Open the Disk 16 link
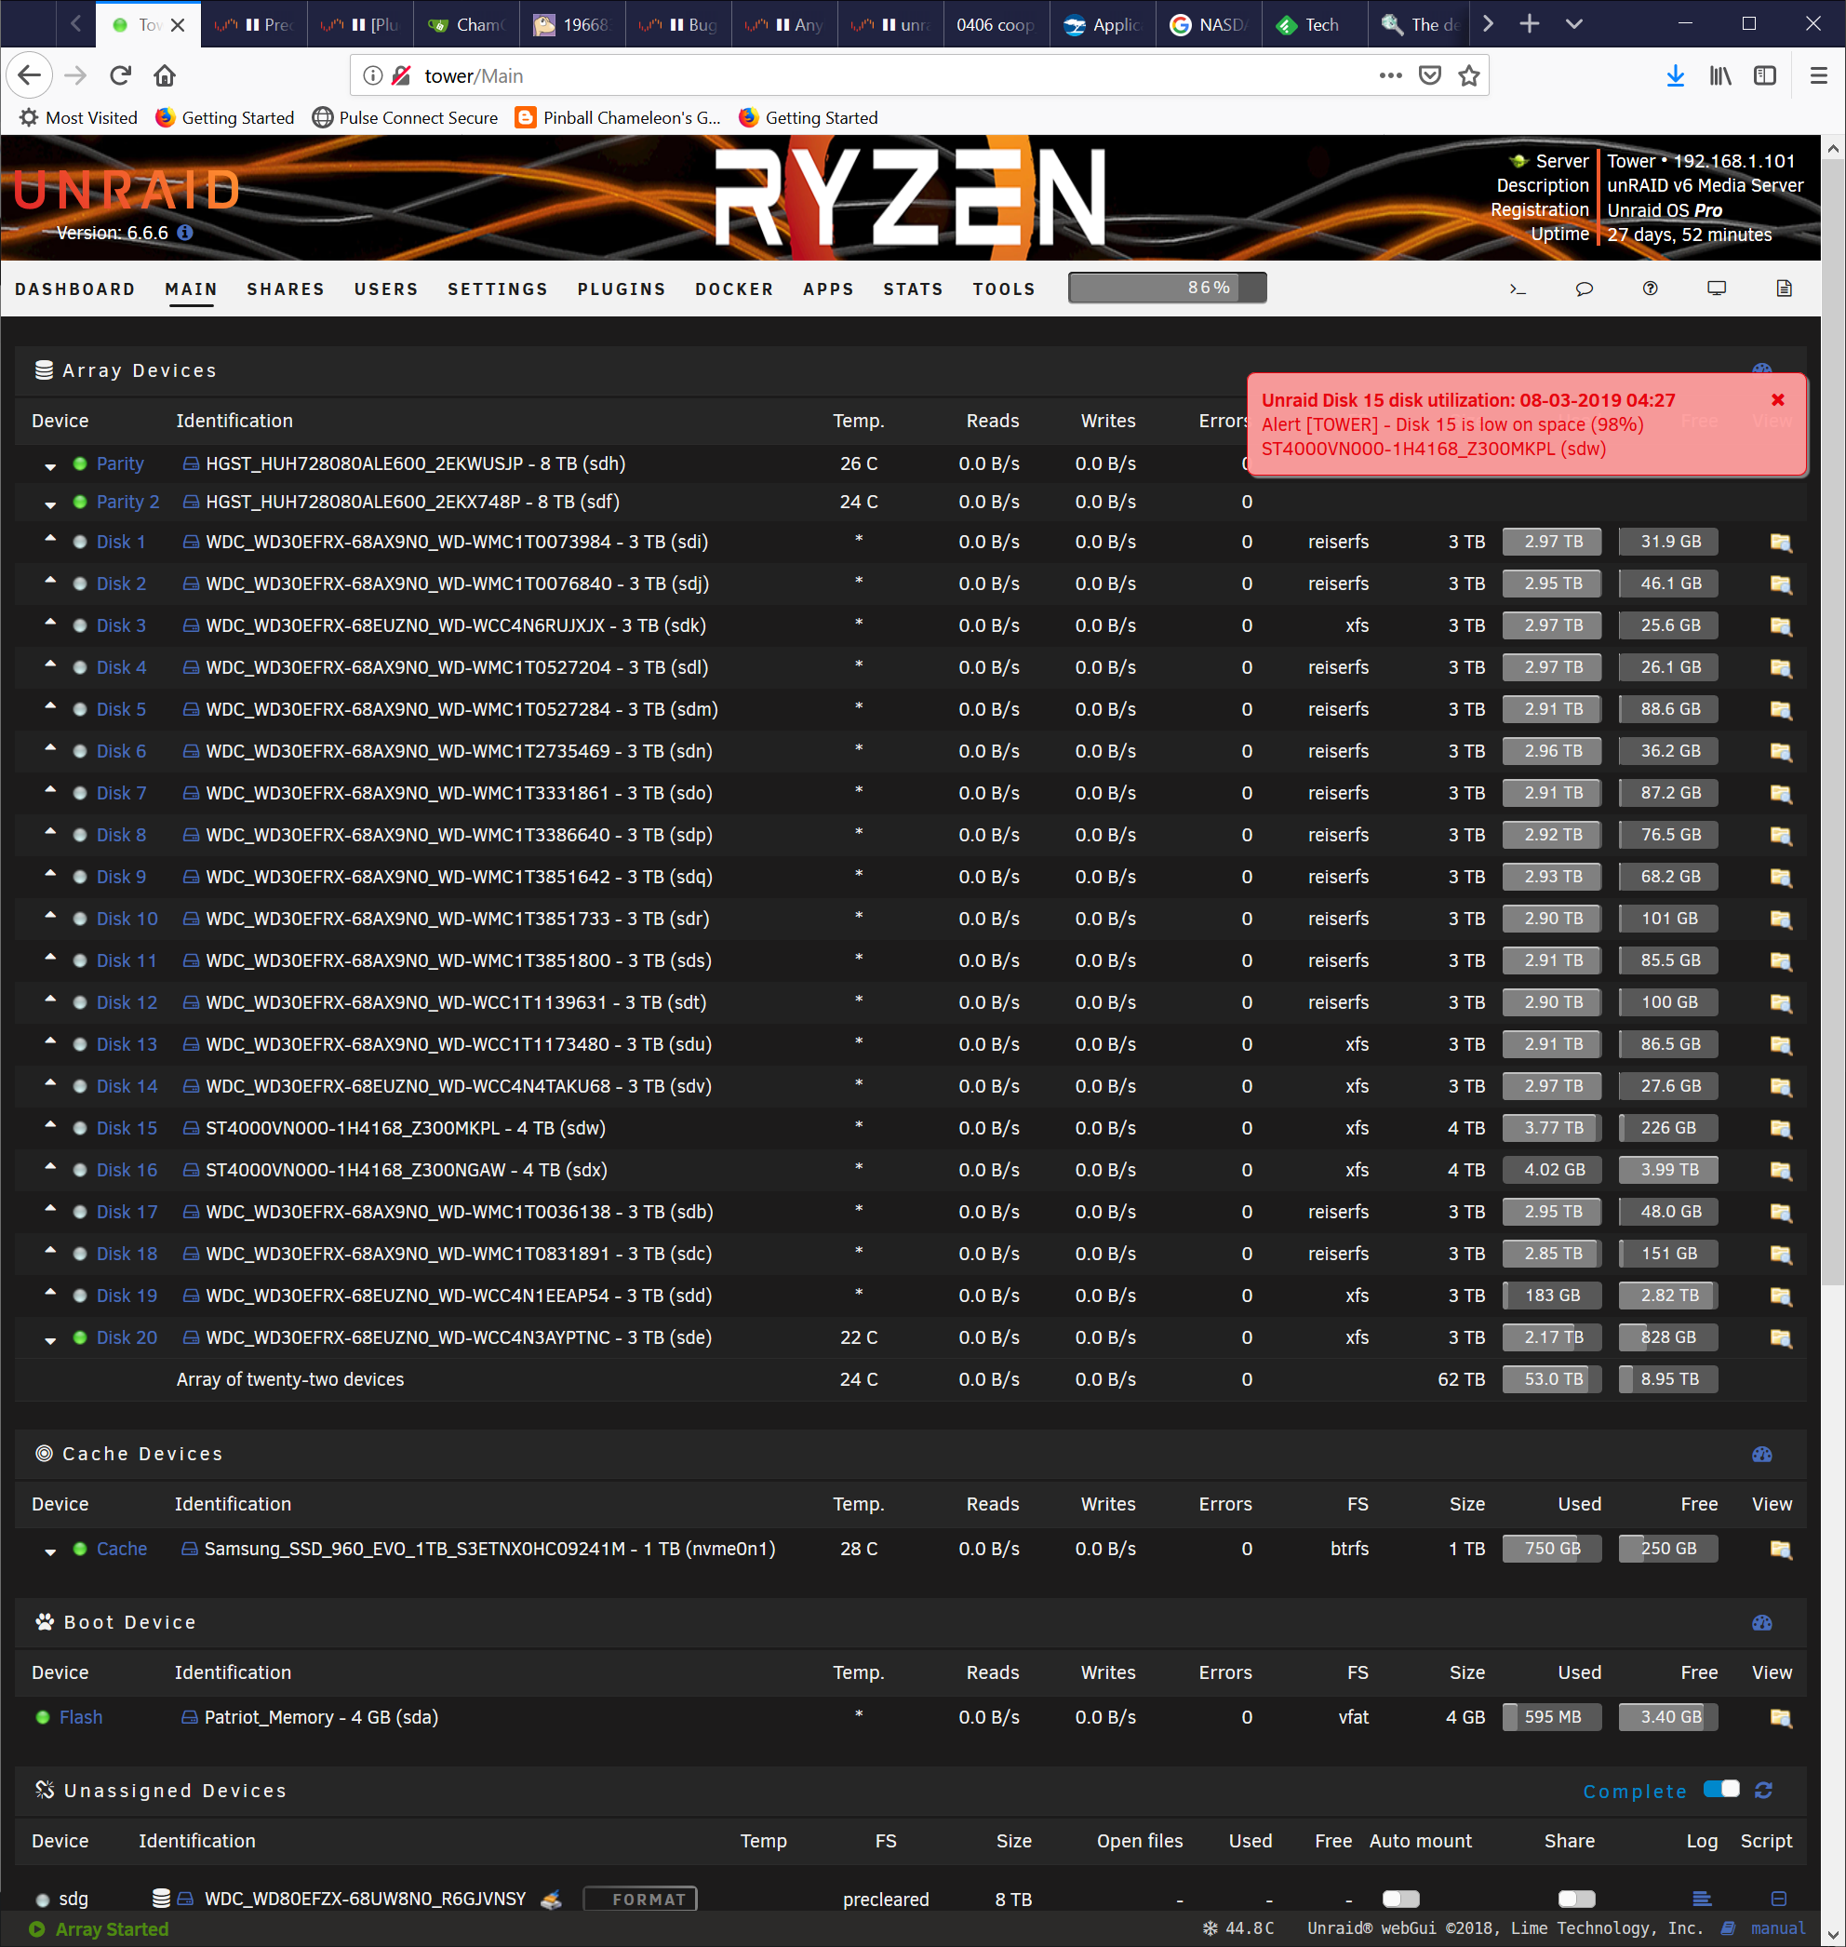1846x1947 pixels. point(127,1171)
